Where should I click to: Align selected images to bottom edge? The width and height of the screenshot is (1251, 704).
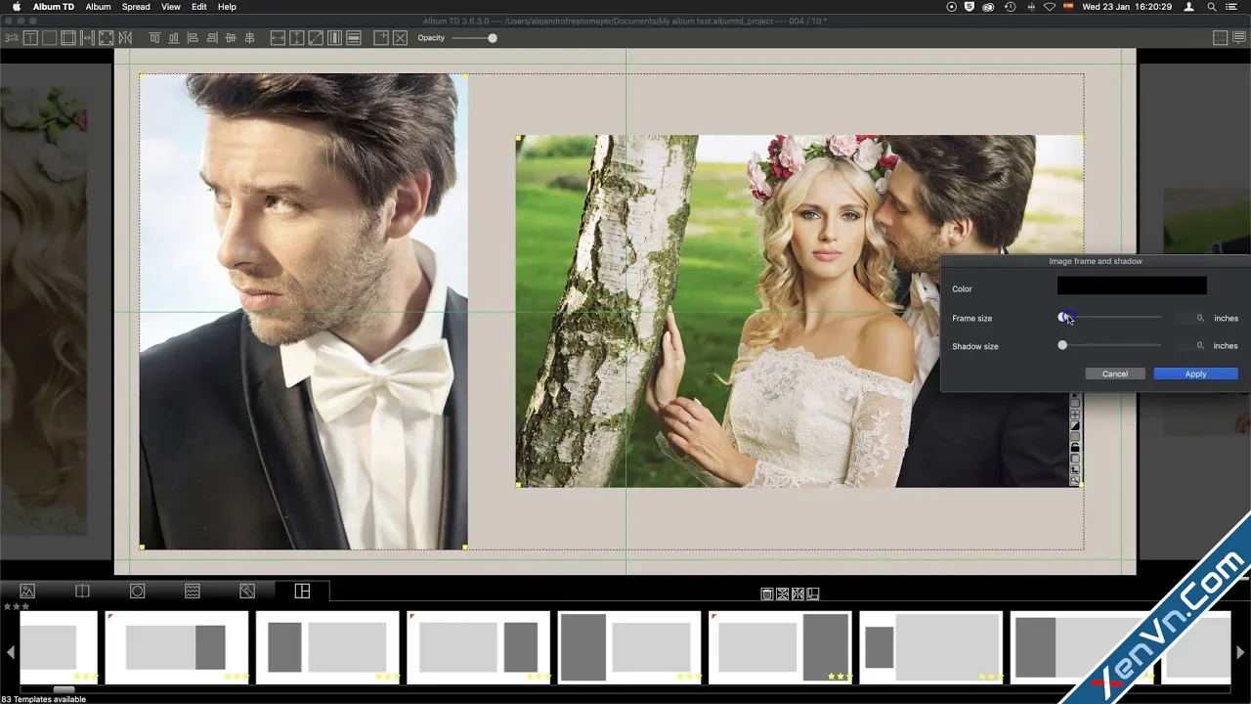pyautogui.click(x=174, y=38)
